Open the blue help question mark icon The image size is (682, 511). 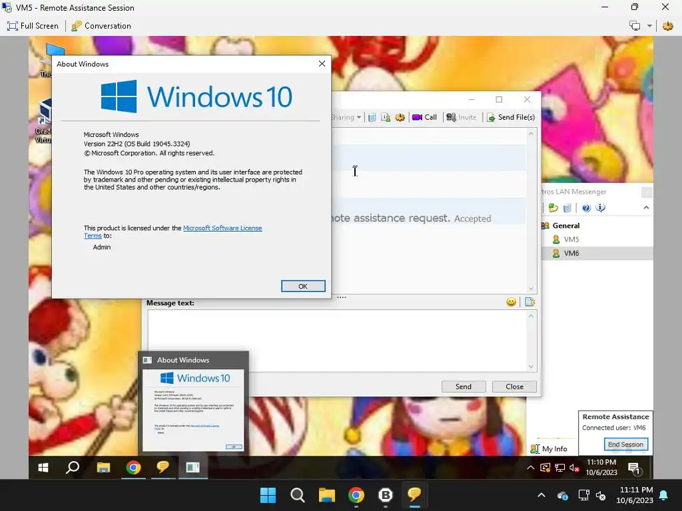click(x=586, y=208)
